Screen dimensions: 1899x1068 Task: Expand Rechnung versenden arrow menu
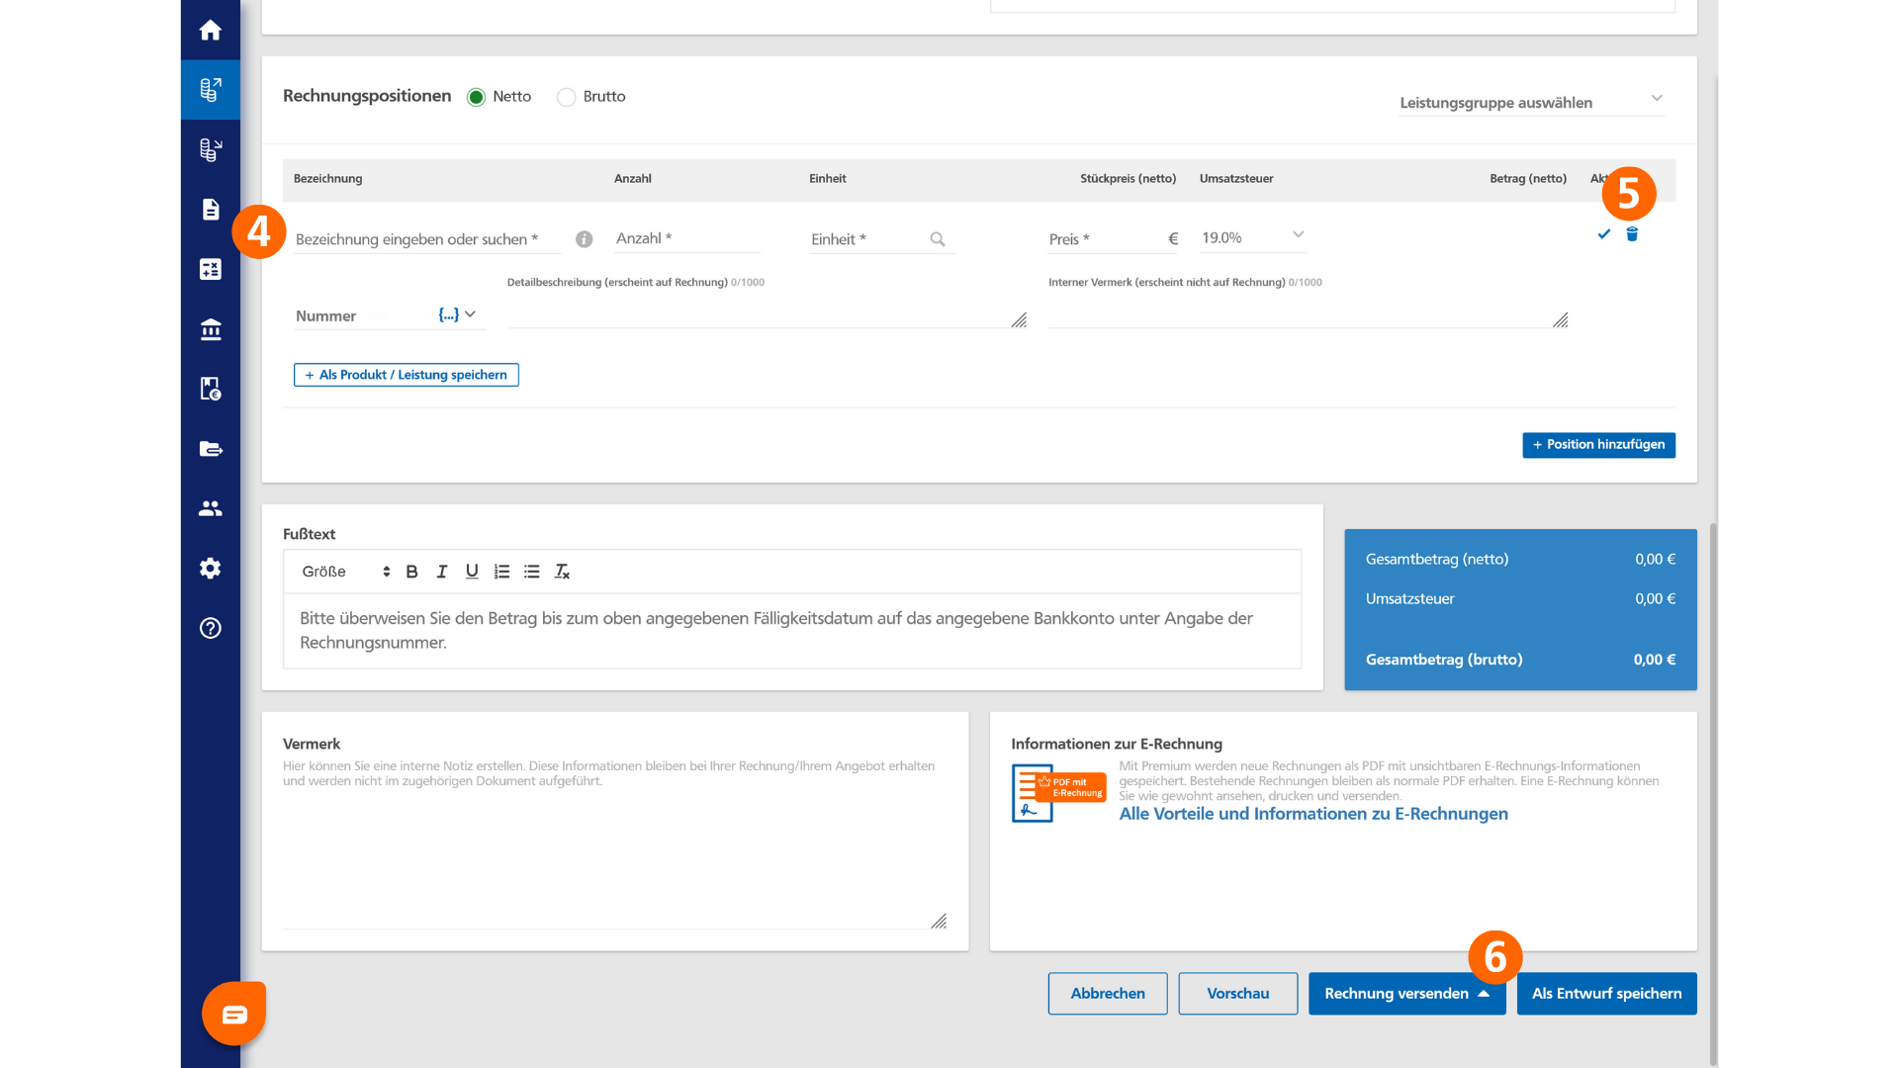(x=1484, y=994)
